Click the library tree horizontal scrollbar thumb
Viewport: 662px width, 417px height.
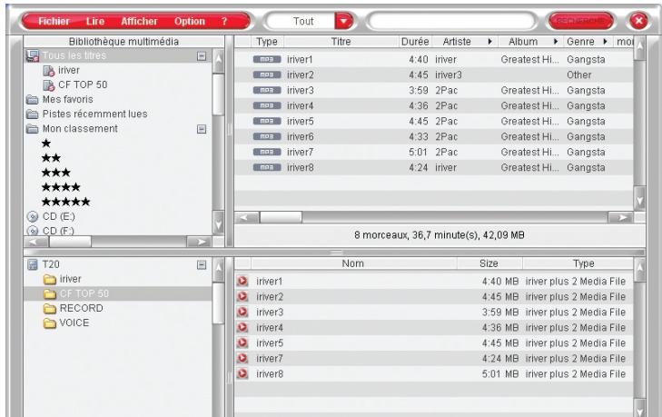(x=70, y=242)
